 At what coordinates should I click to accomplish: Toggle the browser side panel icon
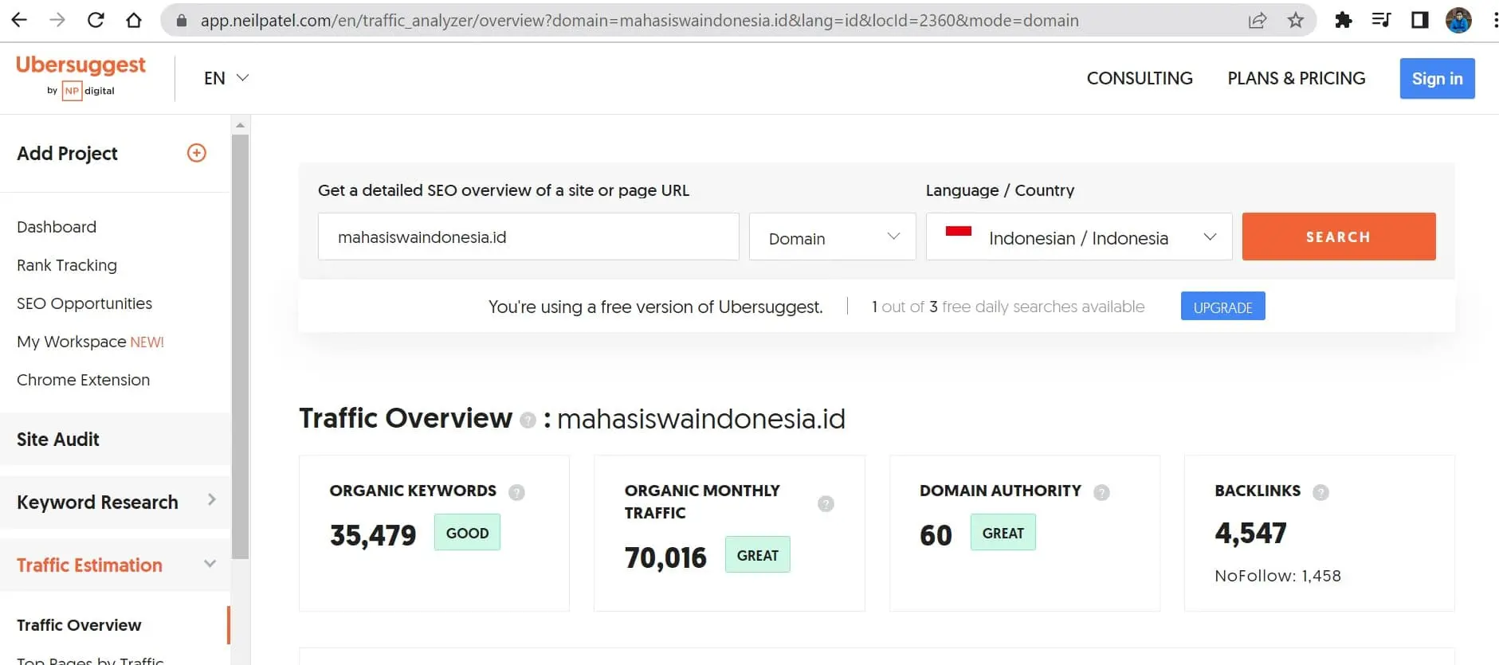[1420, 20]
